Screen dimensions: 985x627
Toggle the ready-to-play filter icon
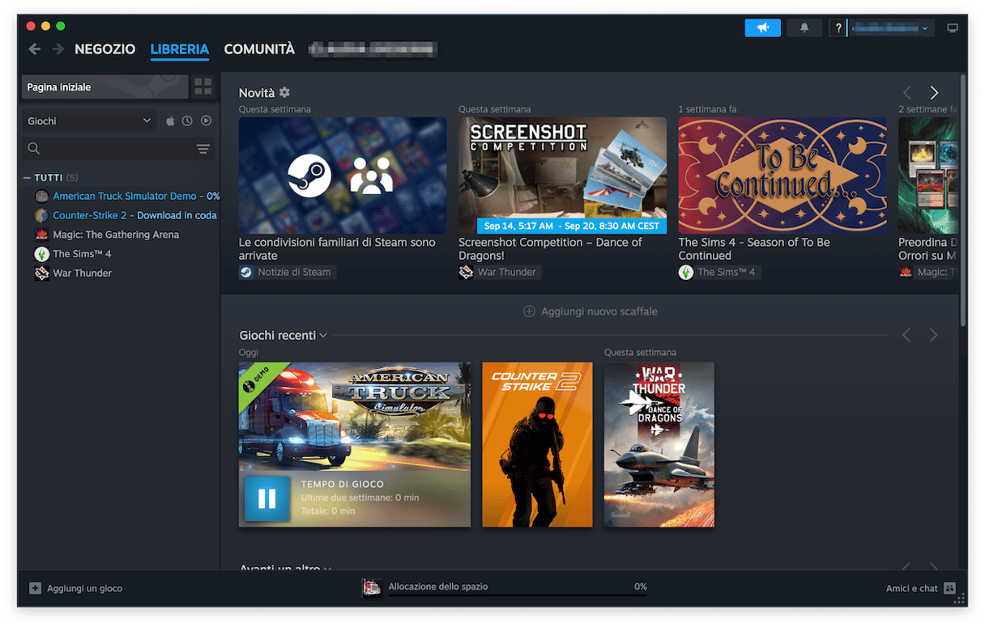[207, 121]
